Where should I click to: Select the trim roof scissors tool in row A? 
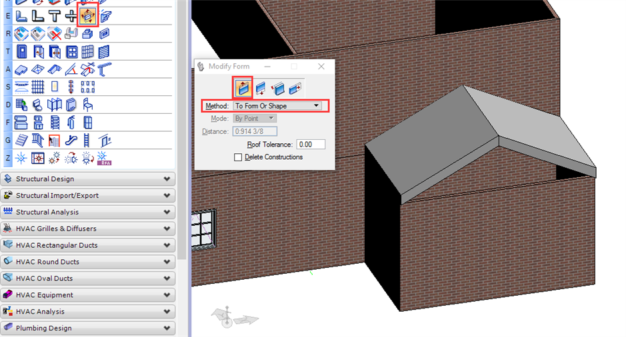coord(87,69)
